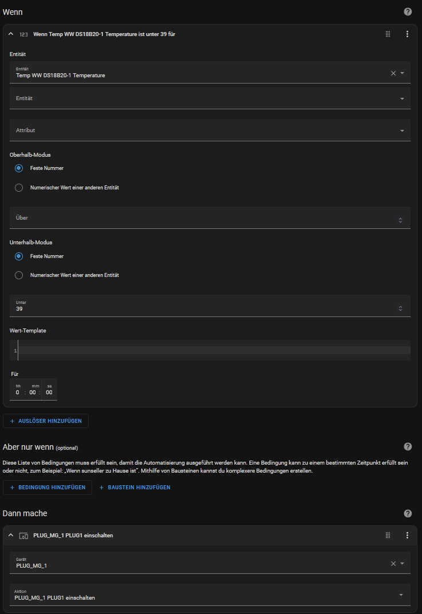Viewport: 422px width, 614px height.
Task: Grab the drag handle of PLUG_MG_1 action
Action: click(x=388, y=536)
